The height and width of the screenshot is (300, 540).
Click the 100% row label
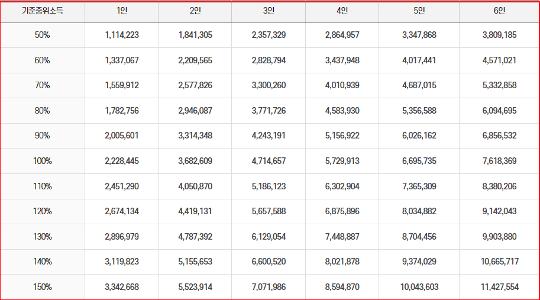click(43, 161)
